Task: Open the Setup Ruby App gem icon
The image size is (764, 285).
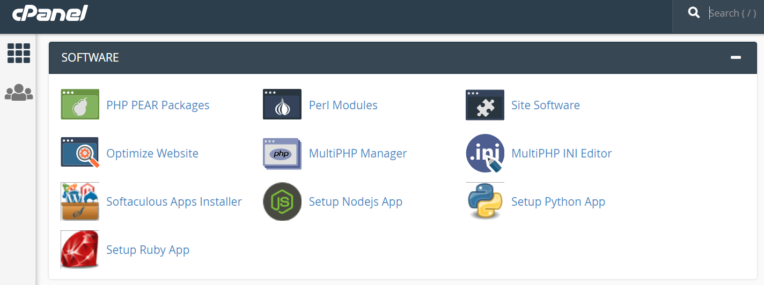Action: pyautogui.click(x=80, y=249)
